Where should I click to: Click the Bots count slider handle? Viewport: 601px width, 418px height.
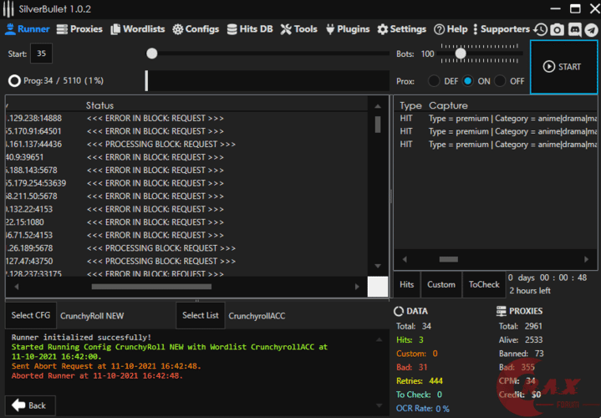click(460, 54)
